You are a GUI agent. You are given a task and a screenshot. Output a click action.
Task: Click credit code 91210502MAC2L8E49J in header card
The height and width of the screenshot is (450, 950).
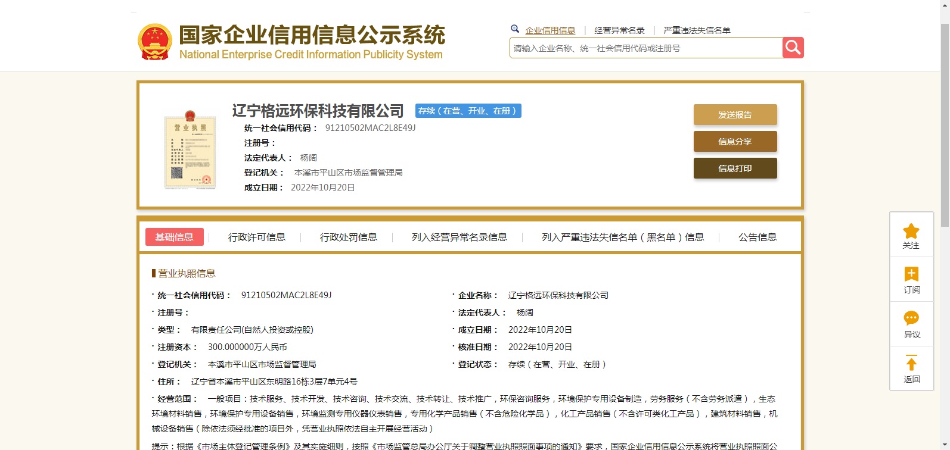click(x=370, y=128)
